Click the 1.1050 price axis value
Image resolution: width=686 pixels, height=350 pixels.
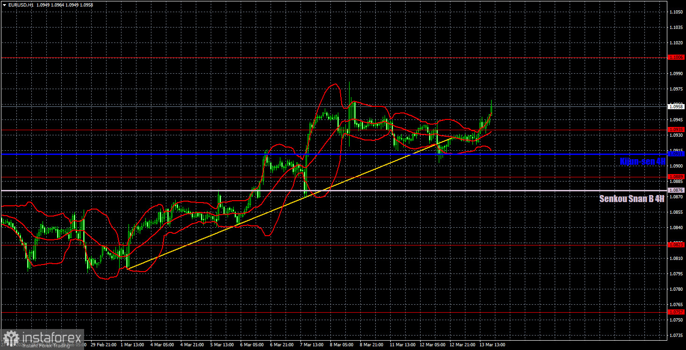click(676, 12)
